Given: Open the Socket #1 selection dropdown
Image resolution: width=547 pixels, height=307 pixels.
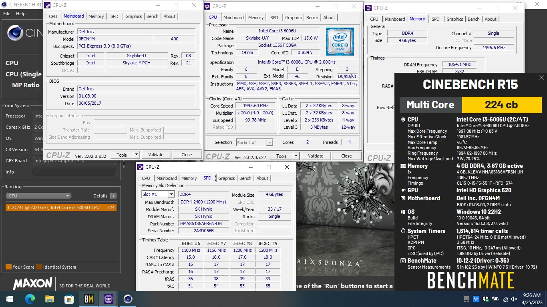Looking at the screenshot, I should 269,142.
